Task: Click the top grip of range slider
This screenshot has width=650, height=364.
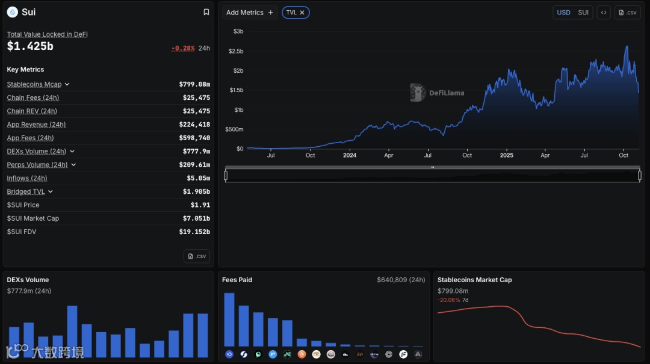Action: click(432, 167)
